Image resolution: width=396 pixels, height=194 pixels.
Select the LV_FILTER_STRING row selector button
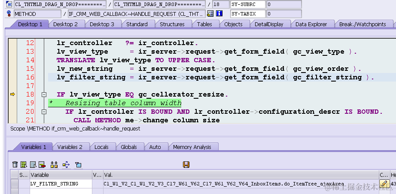tap(15, 184)
